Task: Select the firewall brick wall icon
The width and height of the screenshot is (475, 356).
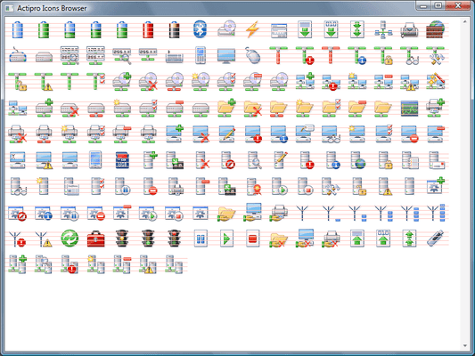Action: [x=435, y=29]
